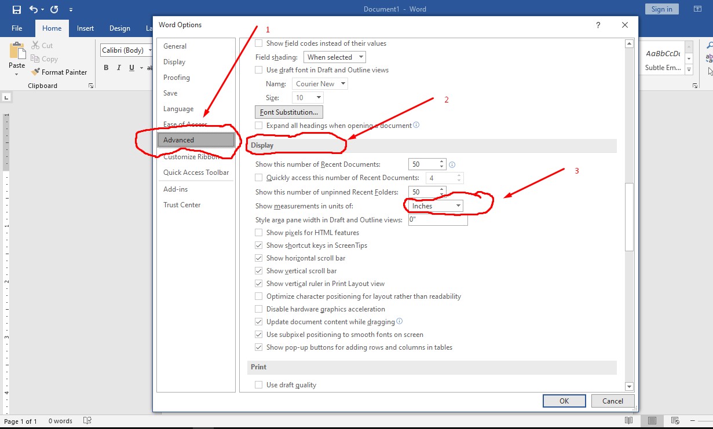The height and width of the screenshot is (429, 713).
Task: Enable Show pixels for HTML features
Action: pos(258,232)
